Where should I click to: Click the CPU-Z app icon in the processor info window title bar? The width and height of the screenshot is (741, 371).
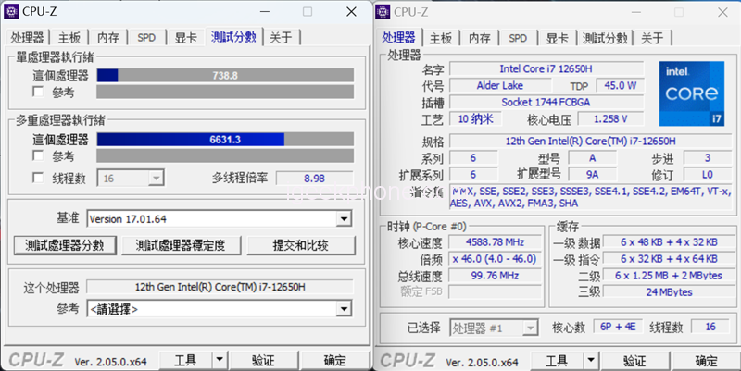[384, 12]
